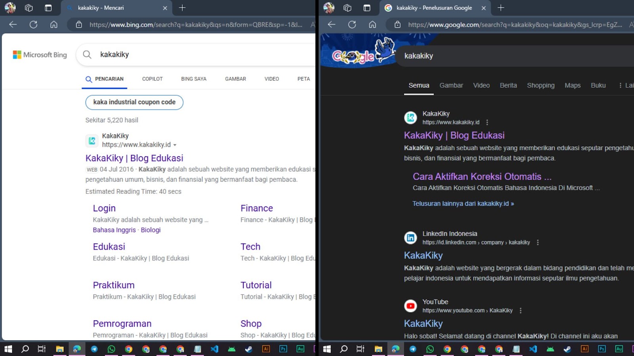Click the 'Bahasa Inggris' link under Login

(x=114, y=230)
